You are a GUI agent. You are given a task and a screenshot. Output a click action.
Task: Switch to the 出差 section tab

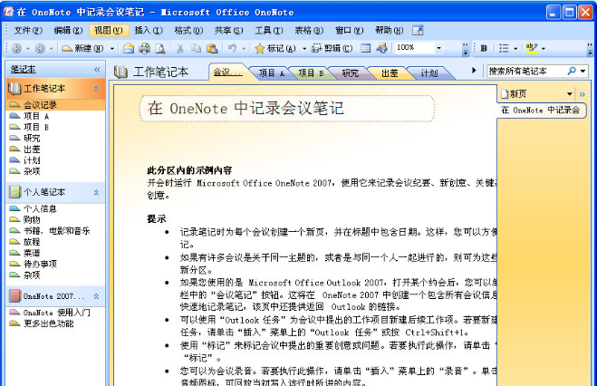pyautogui.click(x=390, y=73)
